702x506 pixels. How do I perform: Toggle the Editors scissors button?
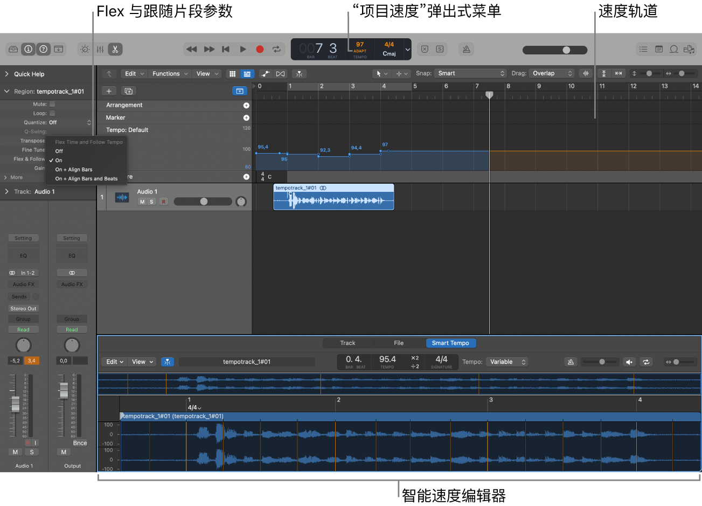click(115, 49)
